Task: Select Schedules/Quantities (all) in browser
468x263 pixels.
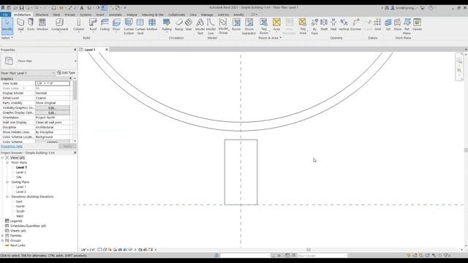Action: [28, 226]
